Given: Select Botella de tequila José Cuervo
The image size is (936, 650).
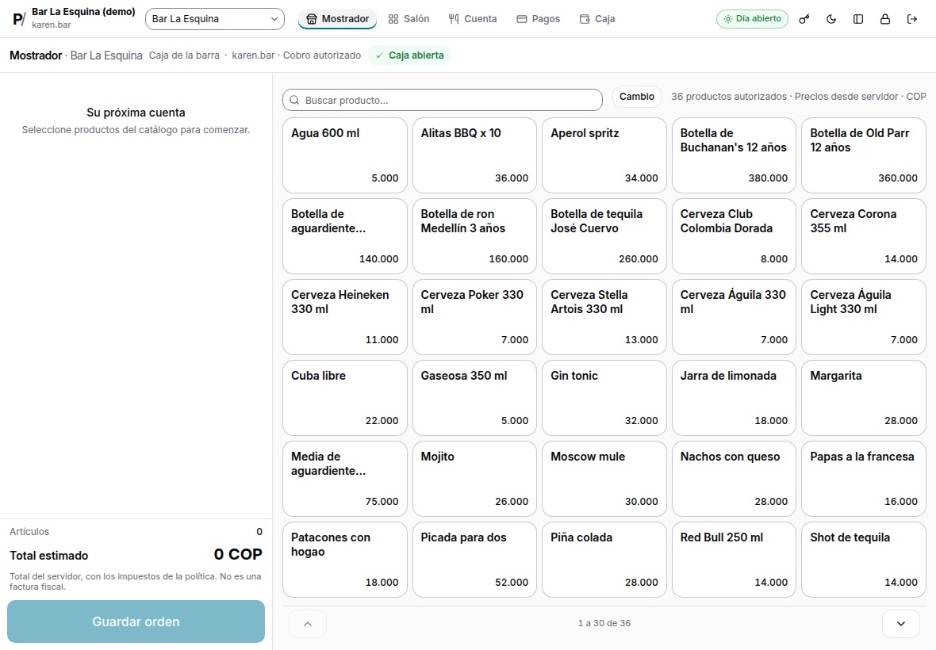Looking at the screenshot, I should pyautogui.click(x=604, y=236).
